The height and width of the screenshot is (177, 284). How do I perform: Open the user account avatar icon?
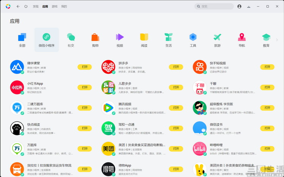click(239, 6)
